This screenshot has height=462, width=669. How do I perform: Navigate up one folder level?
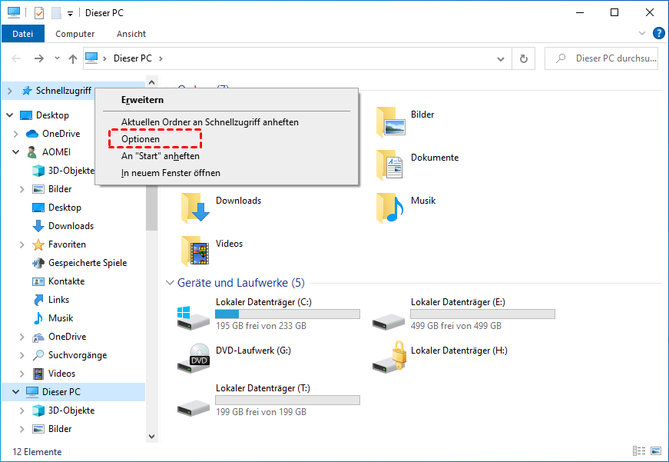tap(72, 59)
